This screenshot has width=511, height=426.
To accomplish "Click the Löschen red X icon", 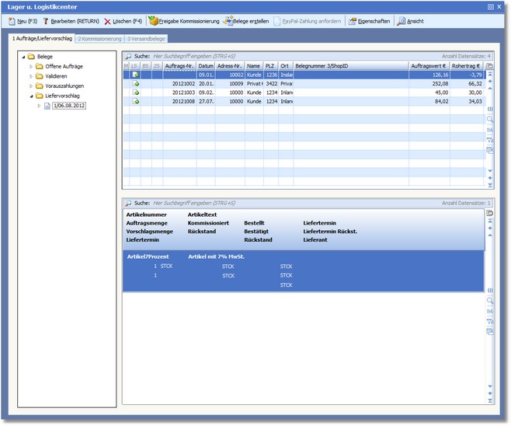I will (x=107, y=21).
